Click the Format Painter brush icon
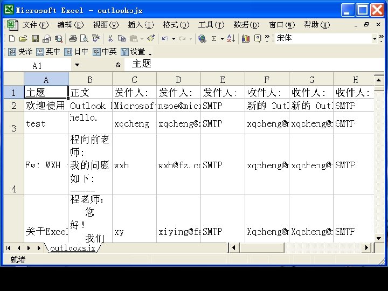This screenshot has width=388, height=291. point(151,38)
